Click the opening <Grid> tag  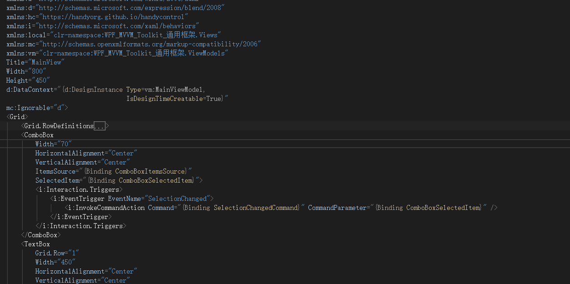(17, 117)
